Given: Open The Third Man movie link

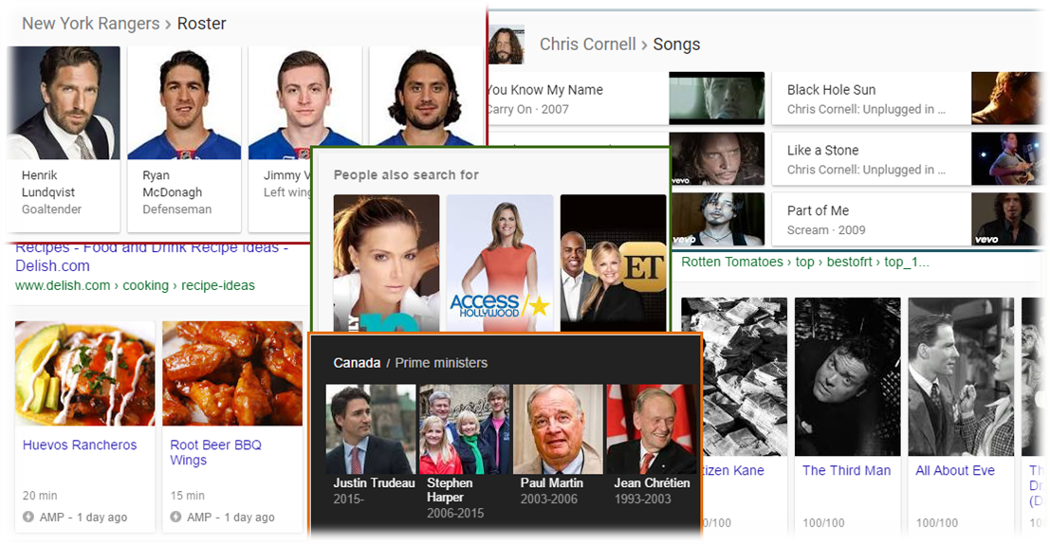Looking at the screenshot, I should click(846, 471).
